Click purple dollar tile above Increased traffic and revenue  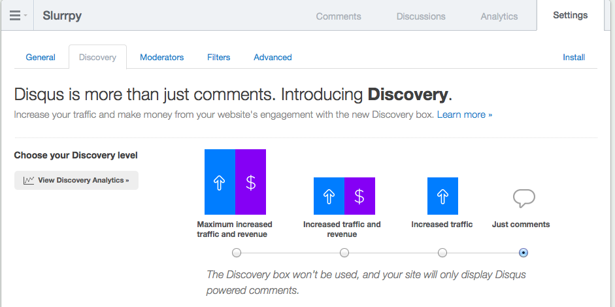[359, 196]
